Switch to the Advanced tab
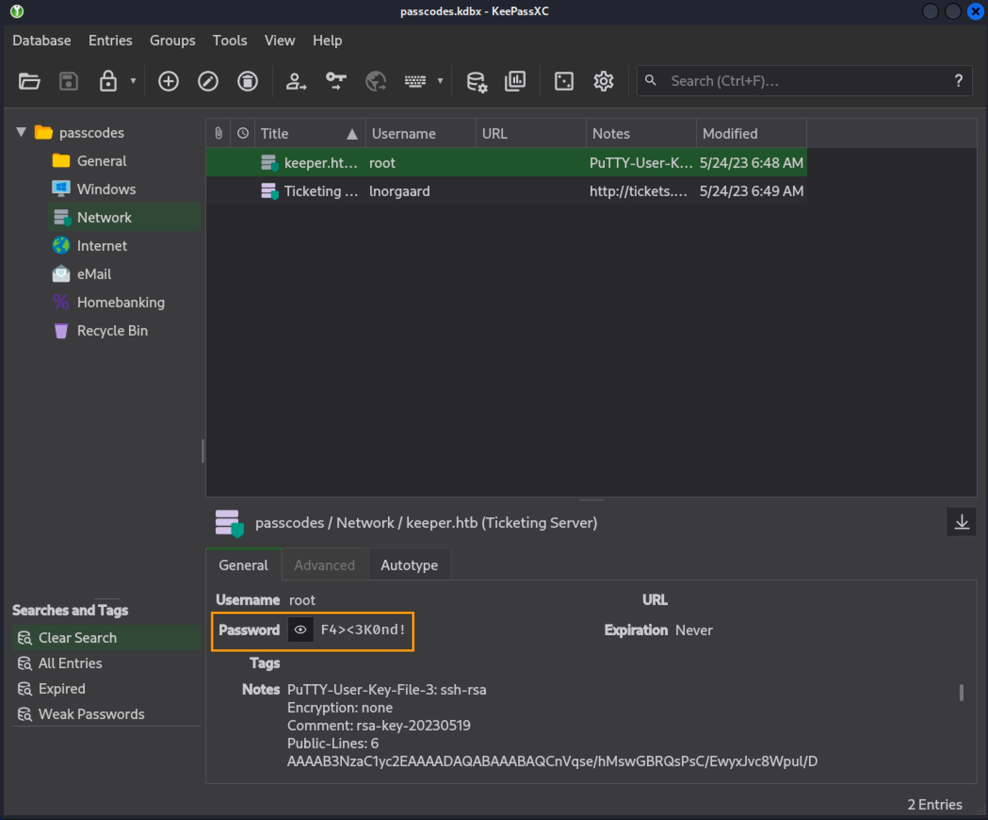 (x=325, y=565)
